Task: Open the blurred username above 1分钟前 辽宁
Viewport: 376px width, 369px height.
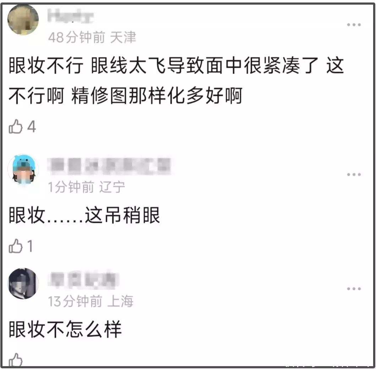Action: pyautogui.click(x=109, y=166)
